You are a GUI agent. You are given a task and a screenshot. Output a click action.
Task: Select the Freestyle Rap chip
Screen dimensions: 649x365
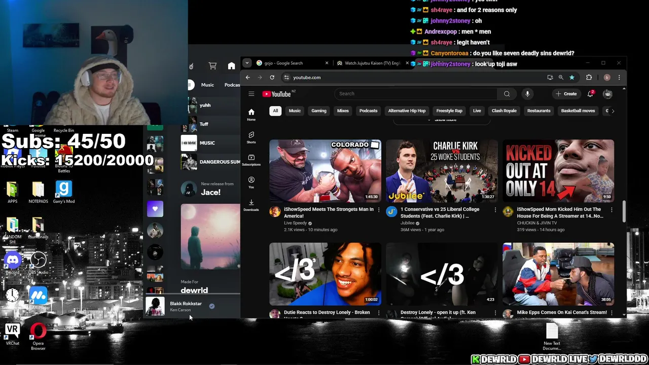point(449,111)
